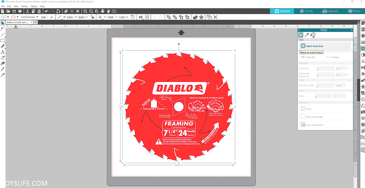Viewport: 365px width, 188px height.
Task: Add a new document tab with plus
Action: point(36,22)
